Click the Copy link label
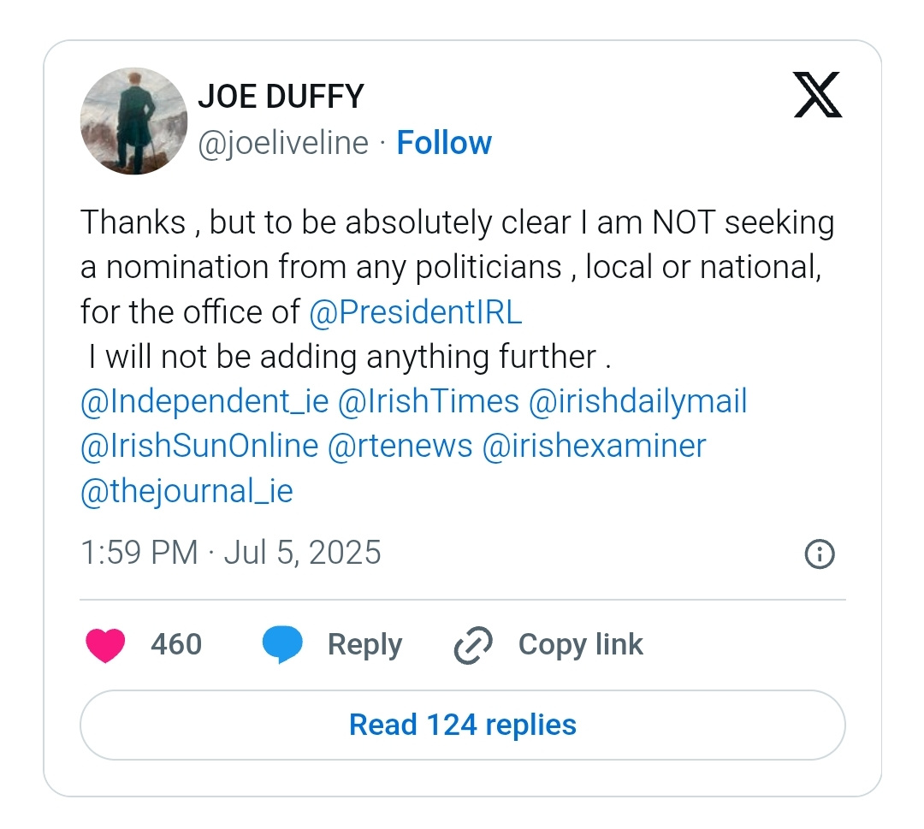Image resolution: width=924 pixels, height=829 pixels. click(x=580, y=644)
